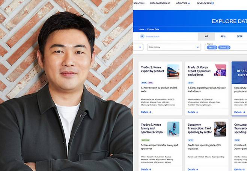Screen dimensions: 247x171
Task: Click the 'Trade : S. Korea export by product and address' title
Action: (199, 71)
